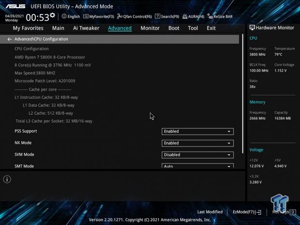Open Search(F9) tool

tap(167, 16)
